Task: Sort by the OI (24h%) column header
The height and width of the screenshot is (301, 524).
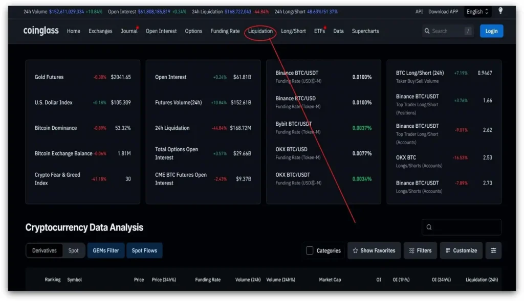Action: coord(441,280)
